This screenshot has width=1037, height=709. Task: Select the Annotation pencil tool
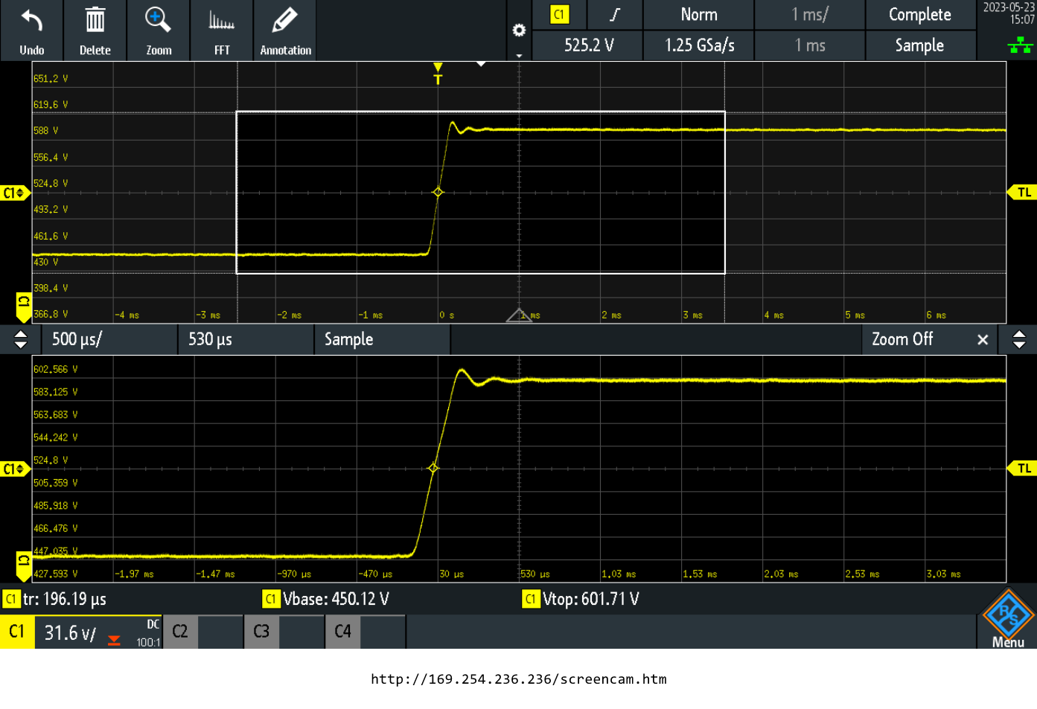(x=284, y=30)
